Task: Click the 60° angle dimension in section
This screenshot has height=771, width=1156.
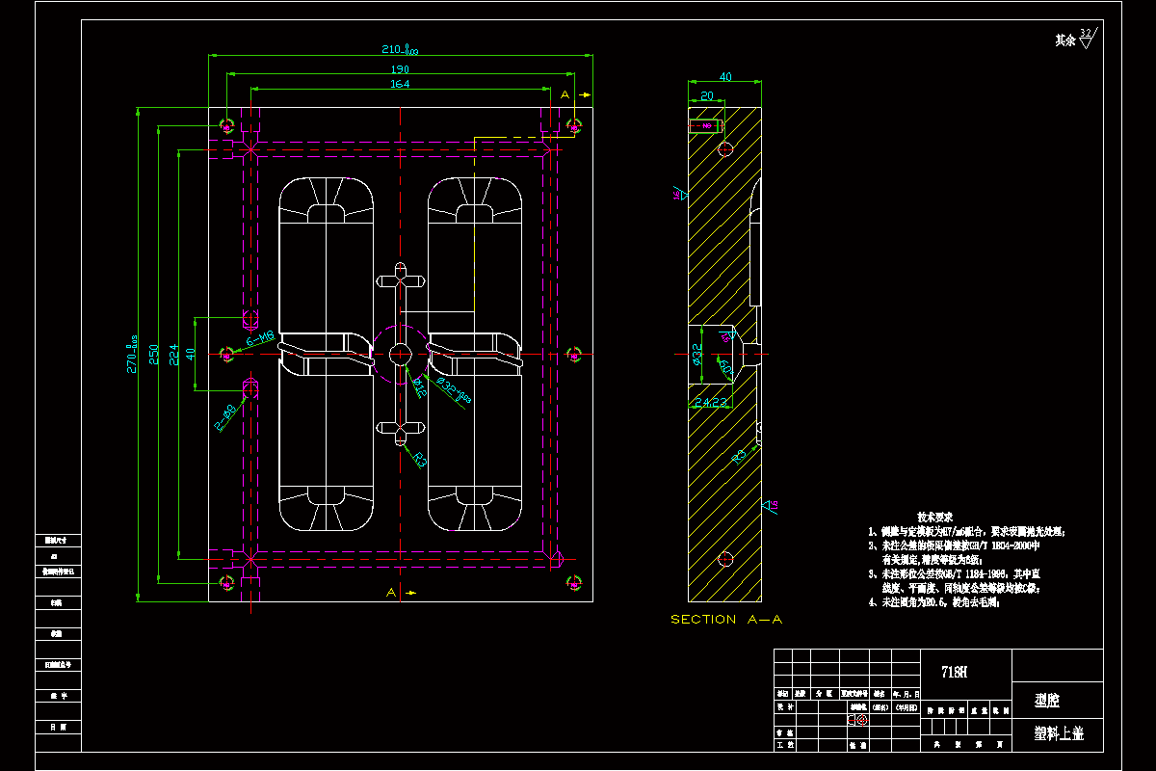Action: 727,368
